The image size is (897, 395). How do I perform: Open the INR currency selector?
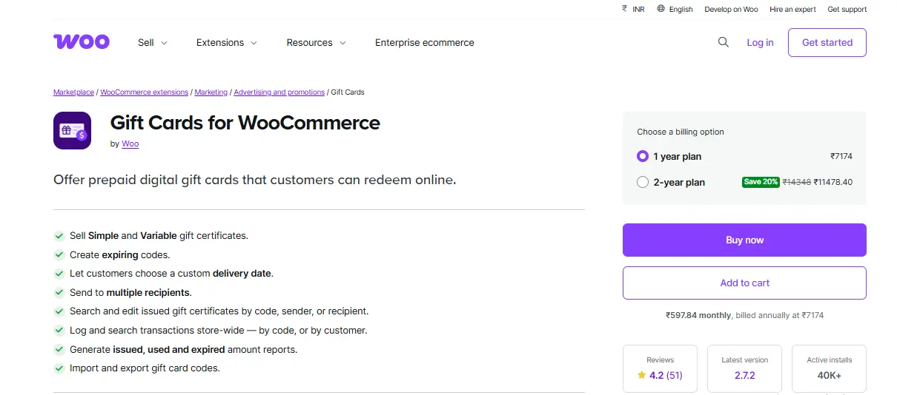633,10
